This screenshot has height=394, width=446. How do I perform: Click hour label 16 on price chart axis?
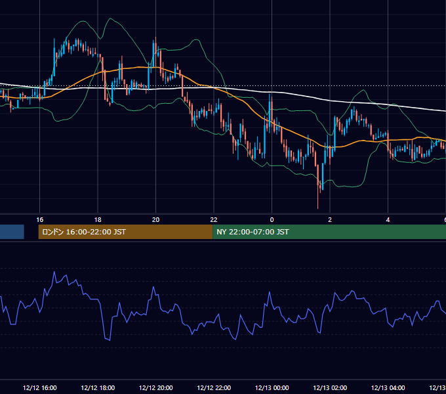click(40, 220)
